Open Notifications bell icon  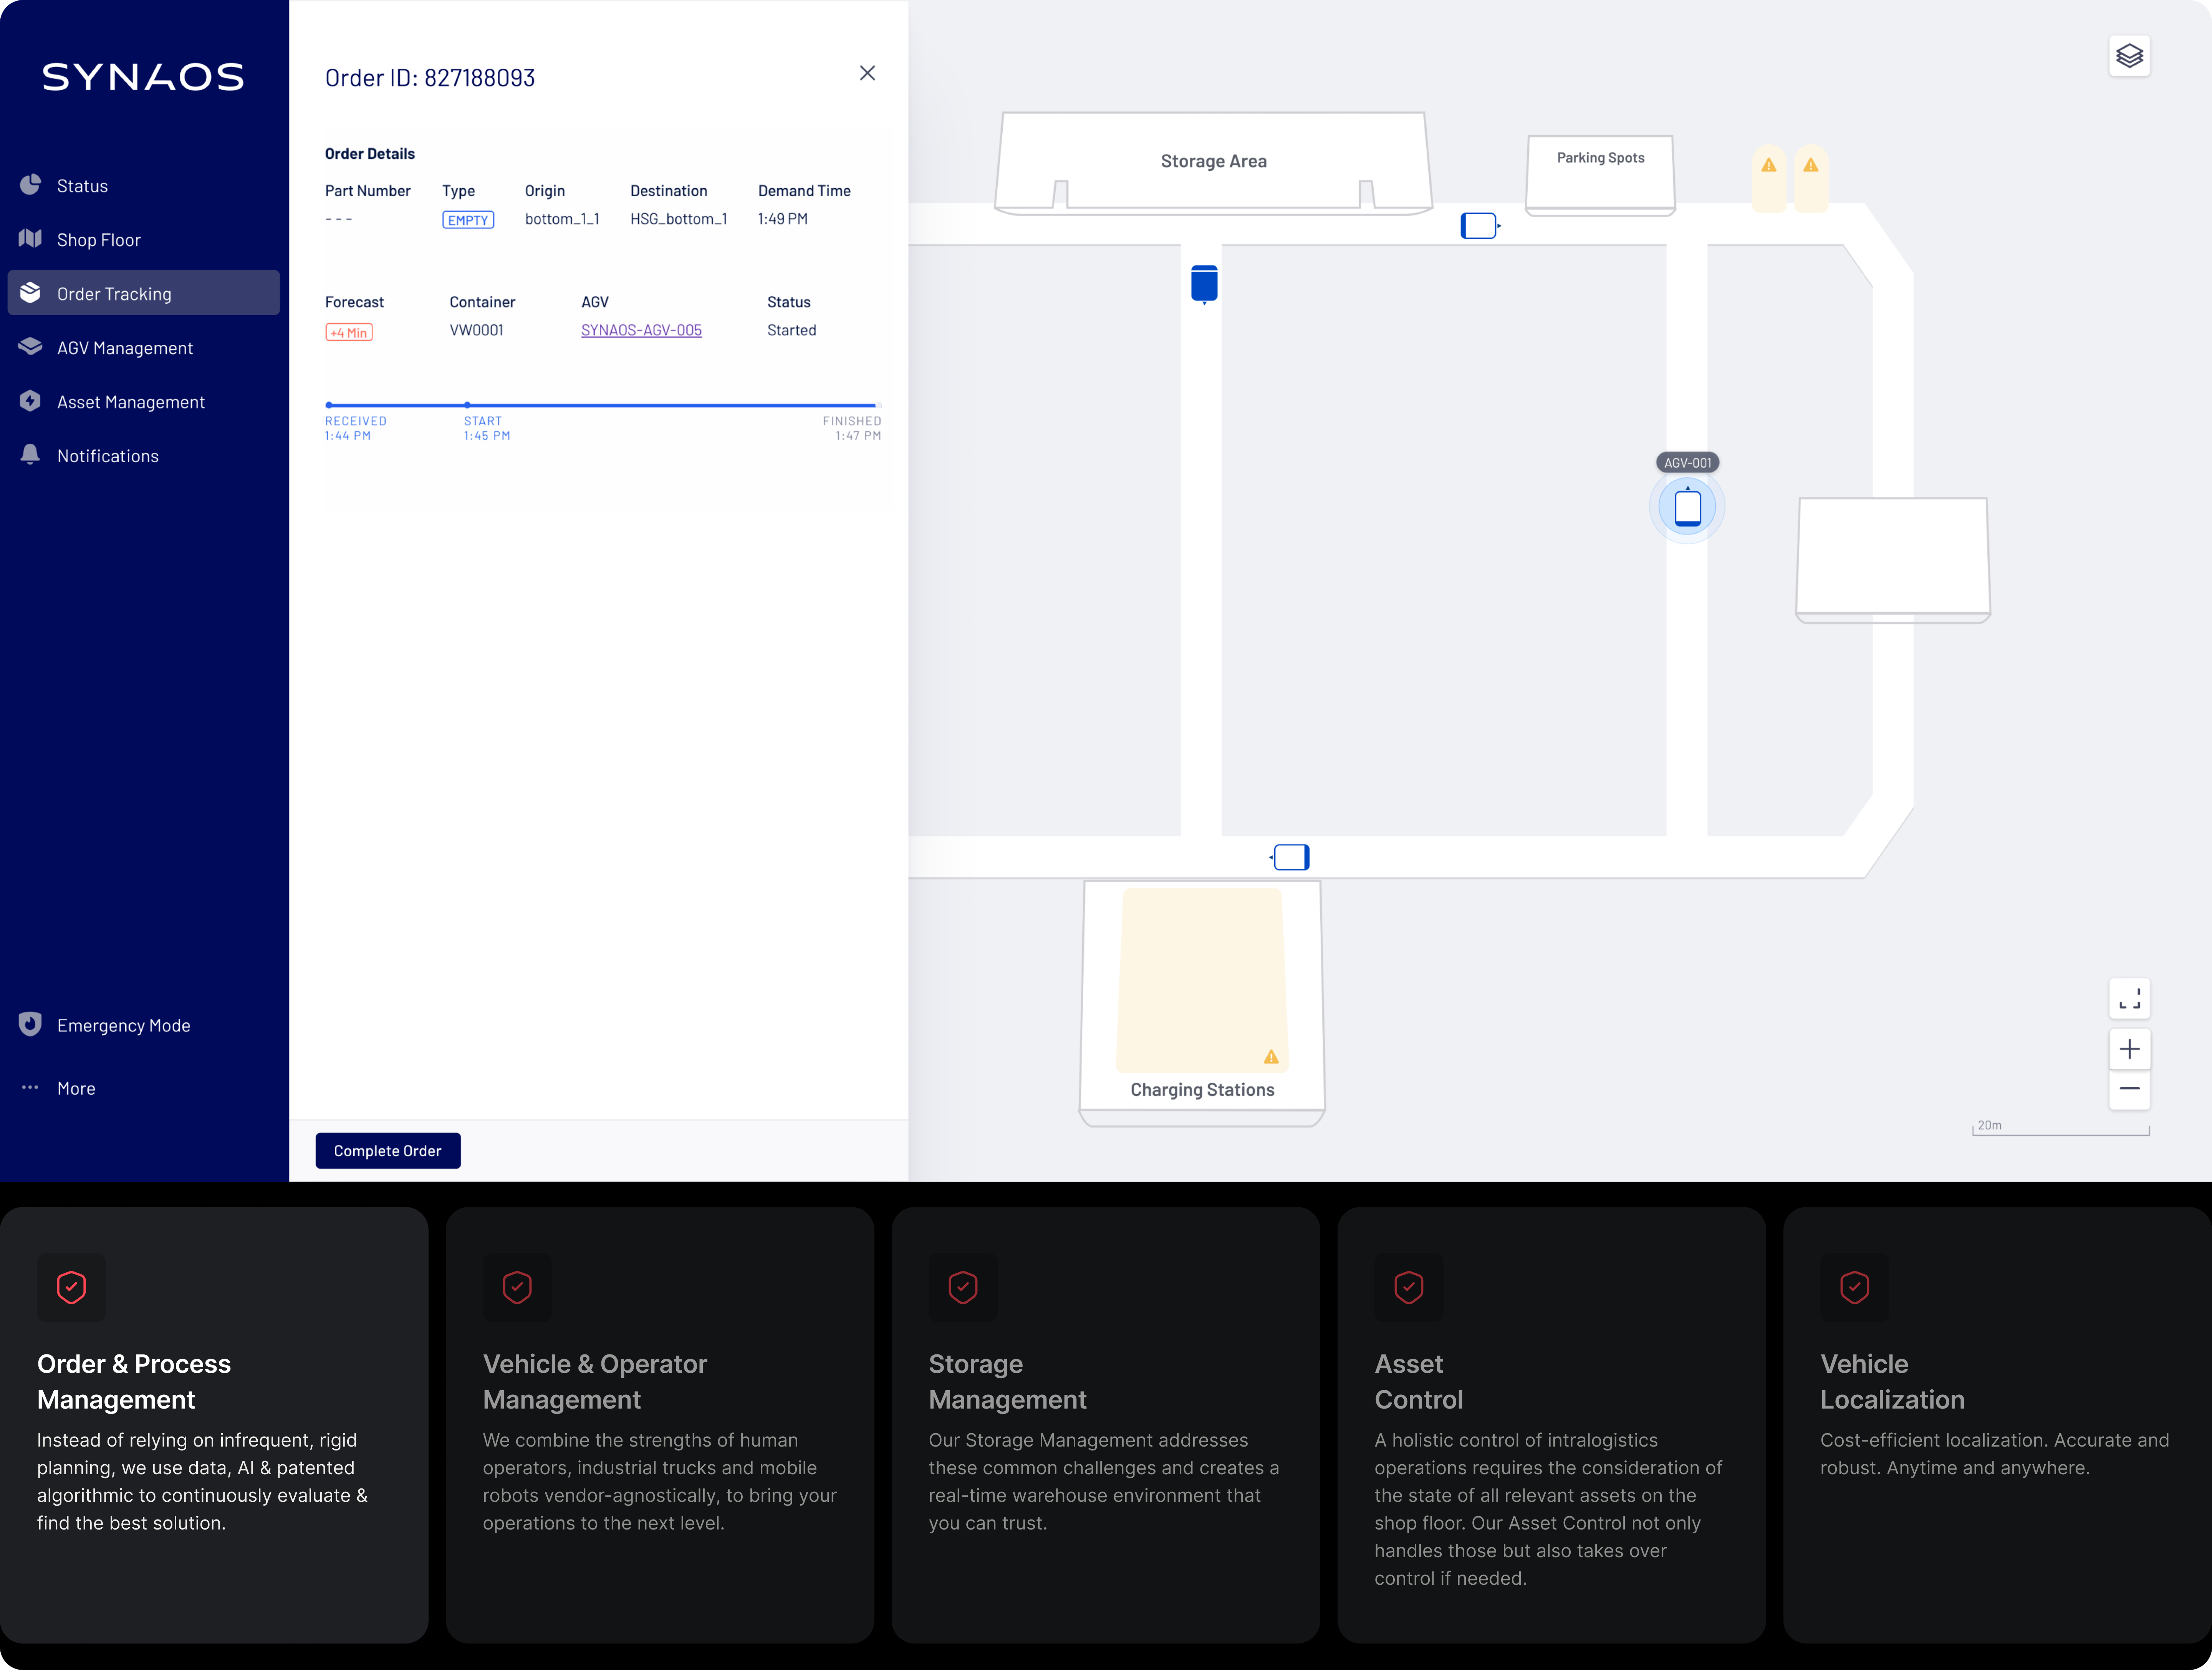click(30, 455)
